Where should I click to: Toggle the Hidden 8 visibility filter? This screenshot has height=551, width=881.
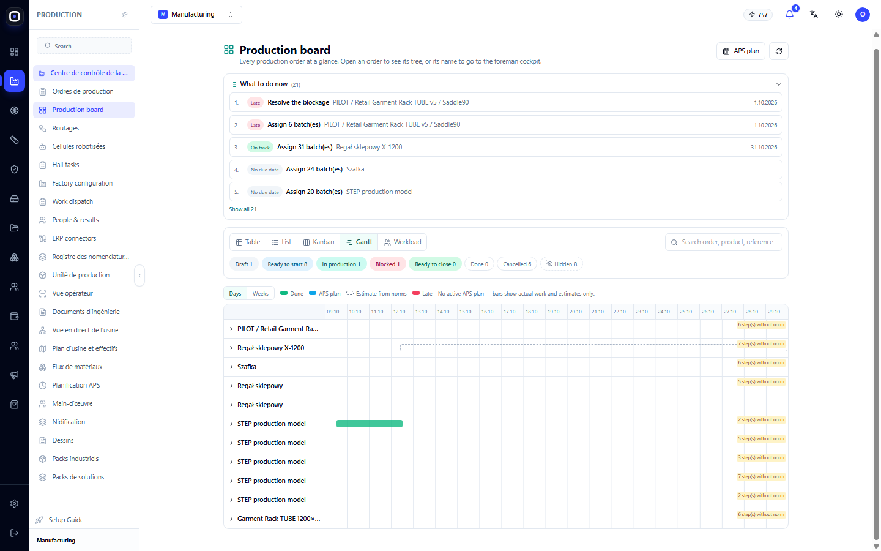[562, 264]
